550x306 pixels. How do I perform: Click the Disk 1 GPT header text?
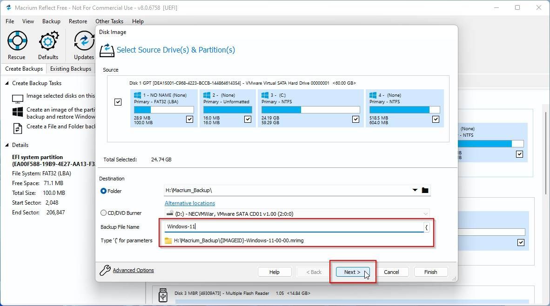click(x=242, y=83)
